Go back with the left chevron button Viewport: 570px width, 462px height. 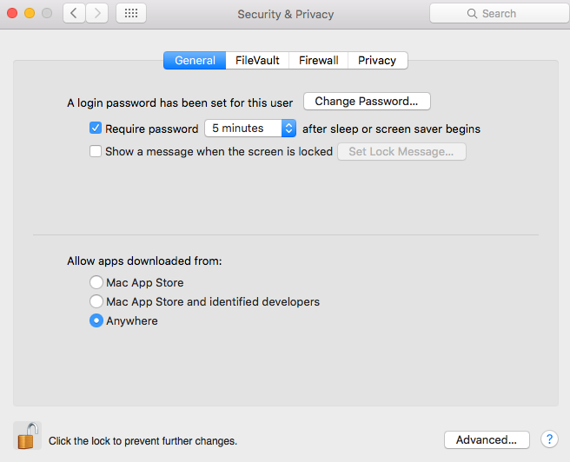pos(74,13)
